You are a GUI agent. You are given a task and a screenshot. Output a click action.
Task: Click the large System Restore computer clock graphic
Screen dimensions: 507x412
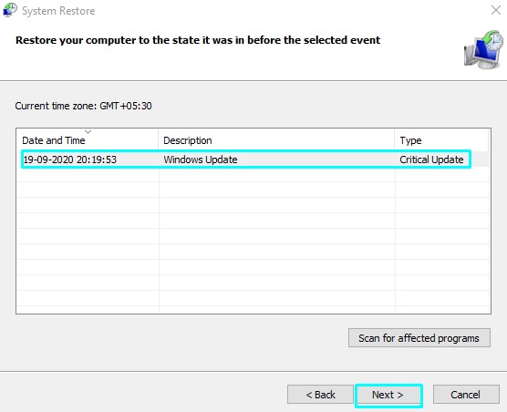[x=483, y=50]
